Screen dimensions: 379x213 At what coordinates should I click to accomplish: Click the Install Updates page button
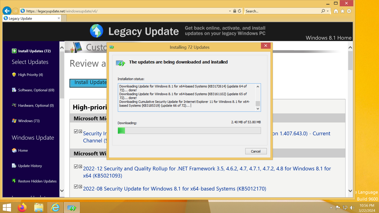coord(88,83)
